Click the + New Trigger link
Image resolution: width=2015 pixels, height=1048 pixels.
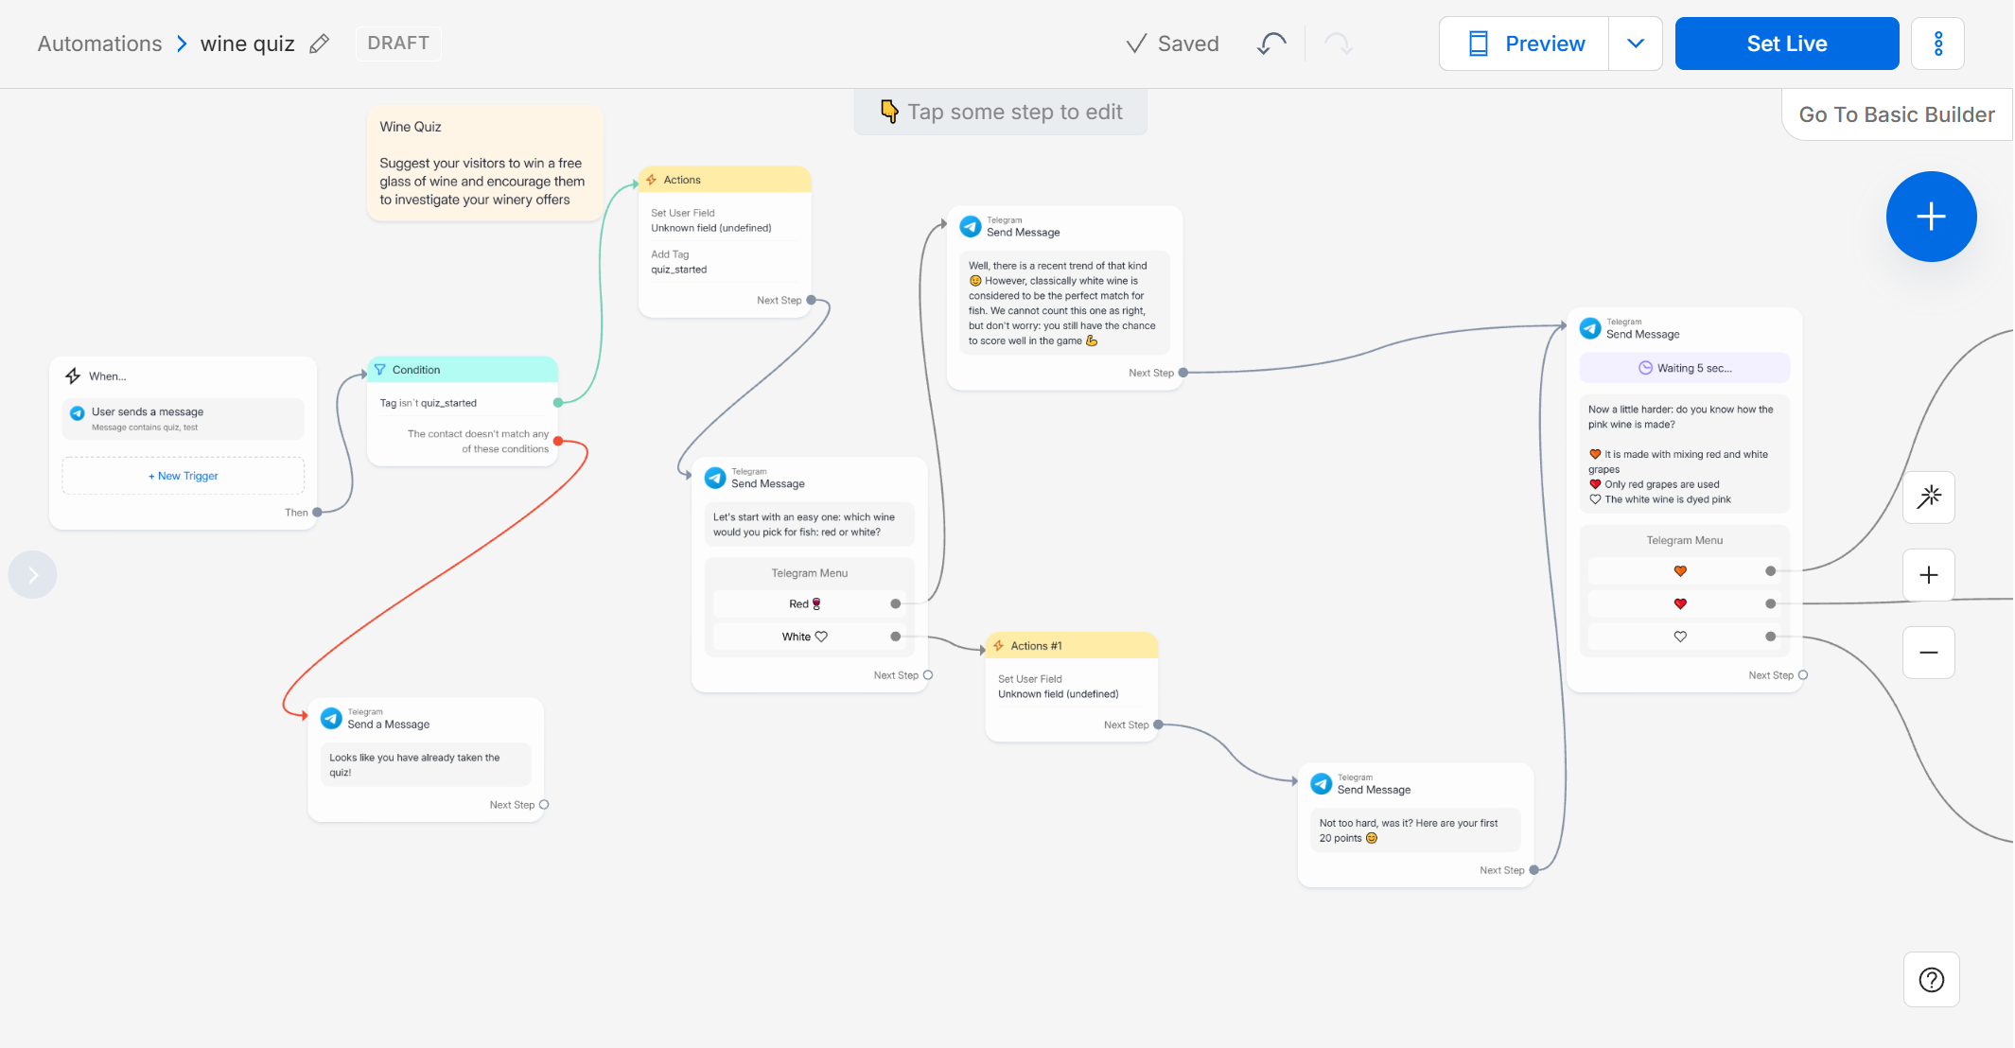184,476
